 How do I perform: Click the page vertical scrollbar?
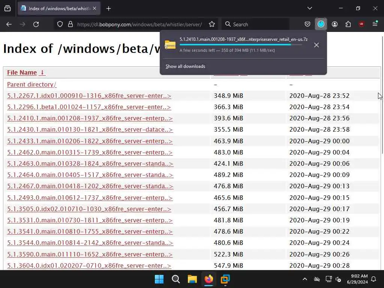382,95
